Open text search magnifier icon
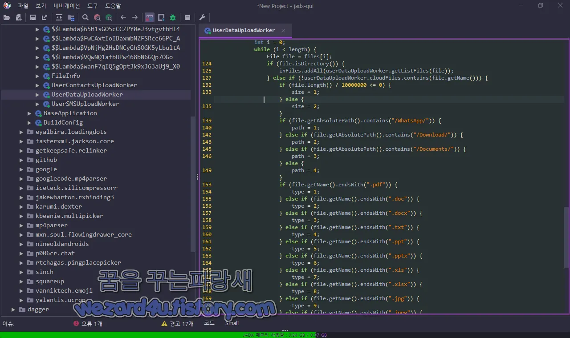The width and height of the screenshot is (570, 338). click(x=85, y=17)
